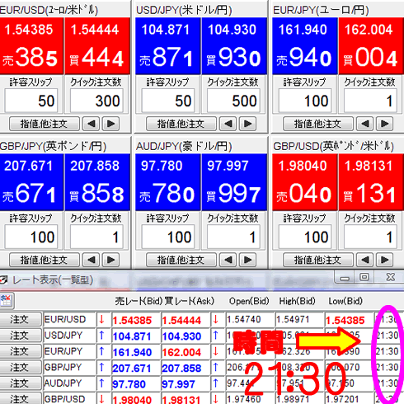The image size is (404, 404).
Task: Click 注文 button in EUR/JPY row
Action: pos(20,351)
